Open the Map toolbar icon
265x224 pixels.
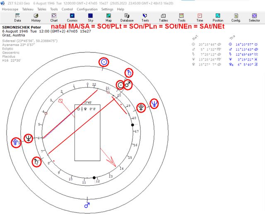coord(108,18)
